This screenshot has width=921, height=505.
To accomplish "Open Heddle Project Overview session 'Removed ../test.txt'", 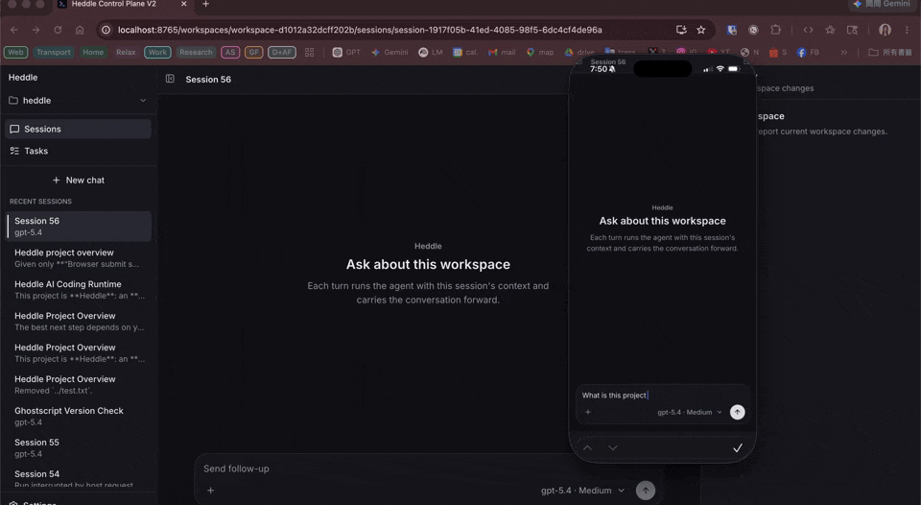I will [x=78, y=384].
